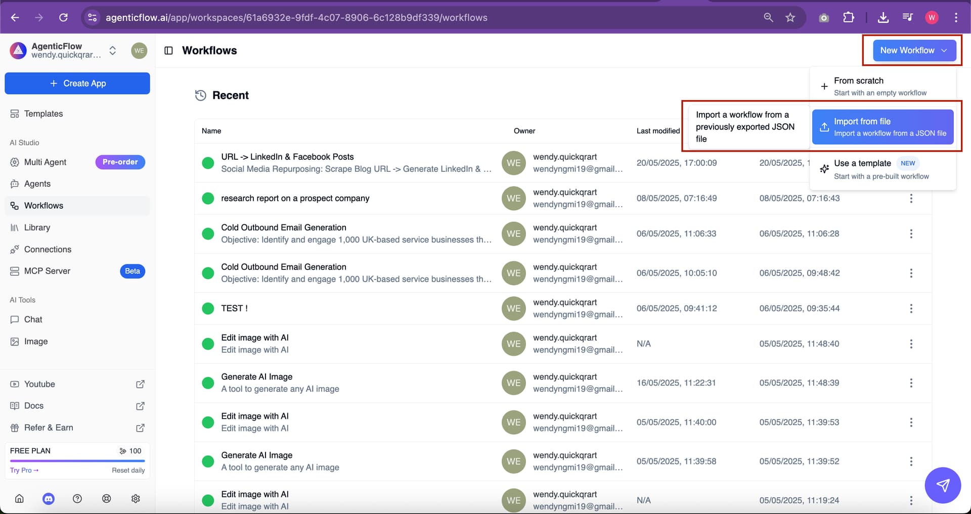Click the Last modified column header
Image resolution: width=971 pixels, height=514 pixels.
(x=658, y=131)
